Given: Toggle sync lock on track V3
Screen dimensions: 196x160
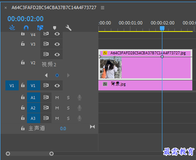Looking at the screenshot, I should point(46,44).
